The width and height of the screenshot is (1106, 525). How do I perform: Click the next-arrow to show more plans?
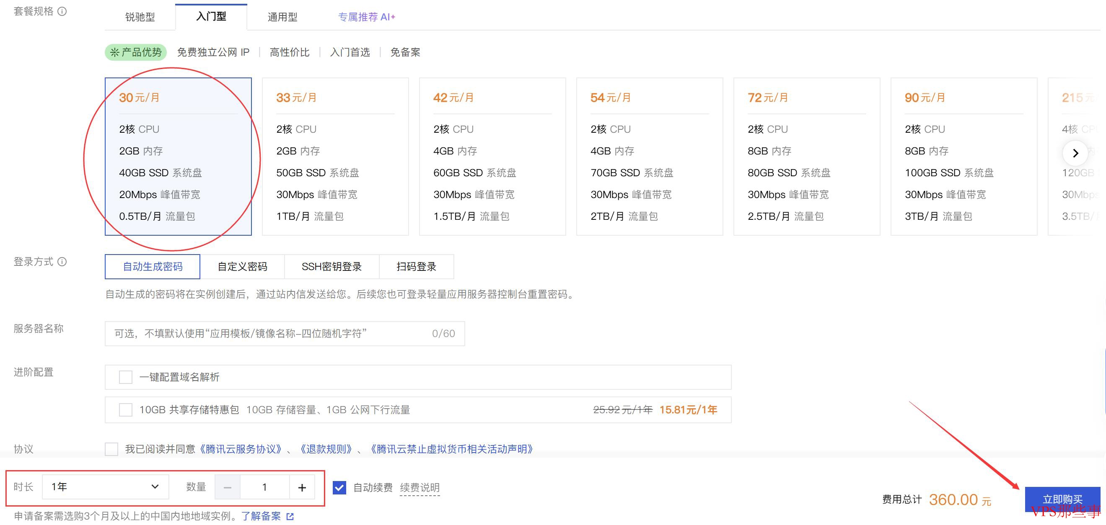[x=1075, y=153]
